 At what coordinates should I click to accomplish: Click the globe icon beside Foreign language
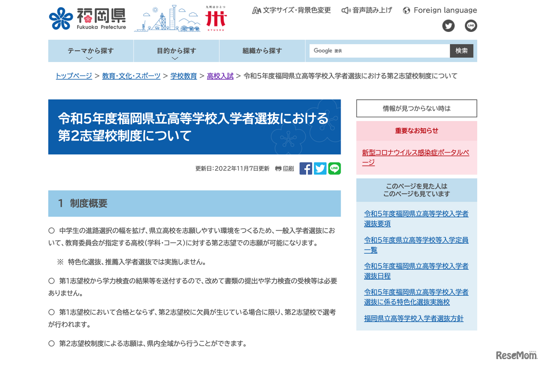point(406,11)
